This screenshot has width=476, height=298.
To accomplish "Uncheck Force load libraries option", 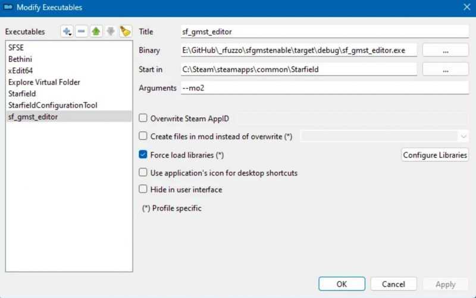I will (143, 155).
